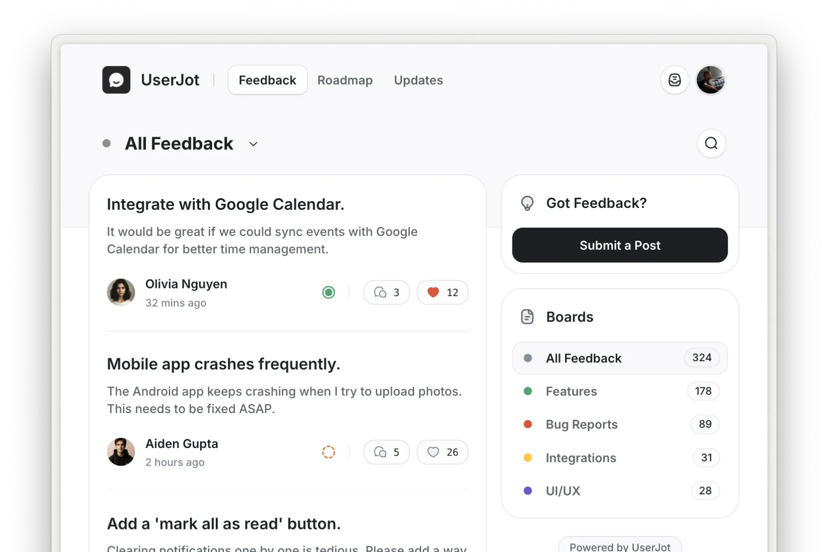828x552 pixels.
Task: Open the post titled Integrate with Google Calendar
Action: pos(225,204)
